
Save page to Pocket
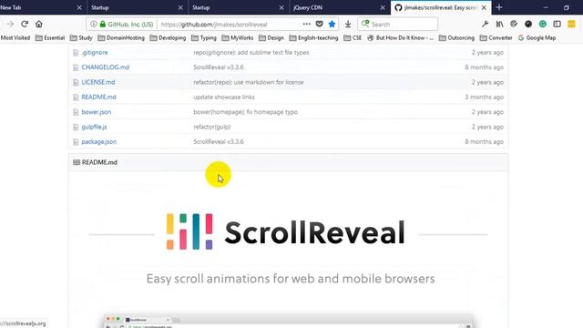[x=319, y=25]
